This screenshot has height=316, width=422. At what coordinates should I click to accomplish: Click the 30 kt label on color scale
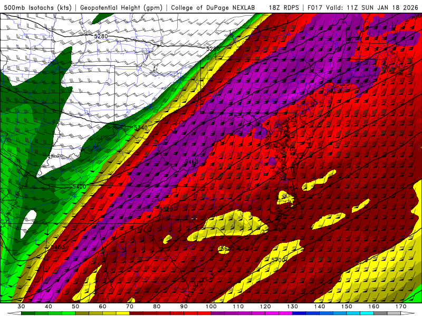tap(21, 307)
